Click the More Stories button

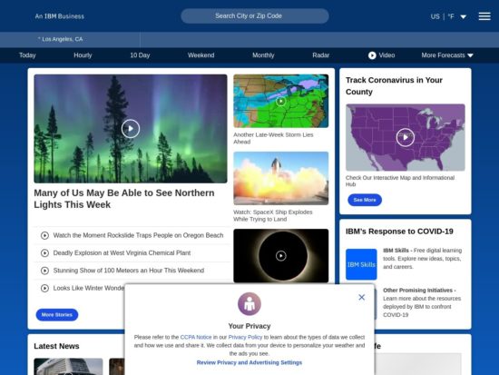(x=57, y=315)
